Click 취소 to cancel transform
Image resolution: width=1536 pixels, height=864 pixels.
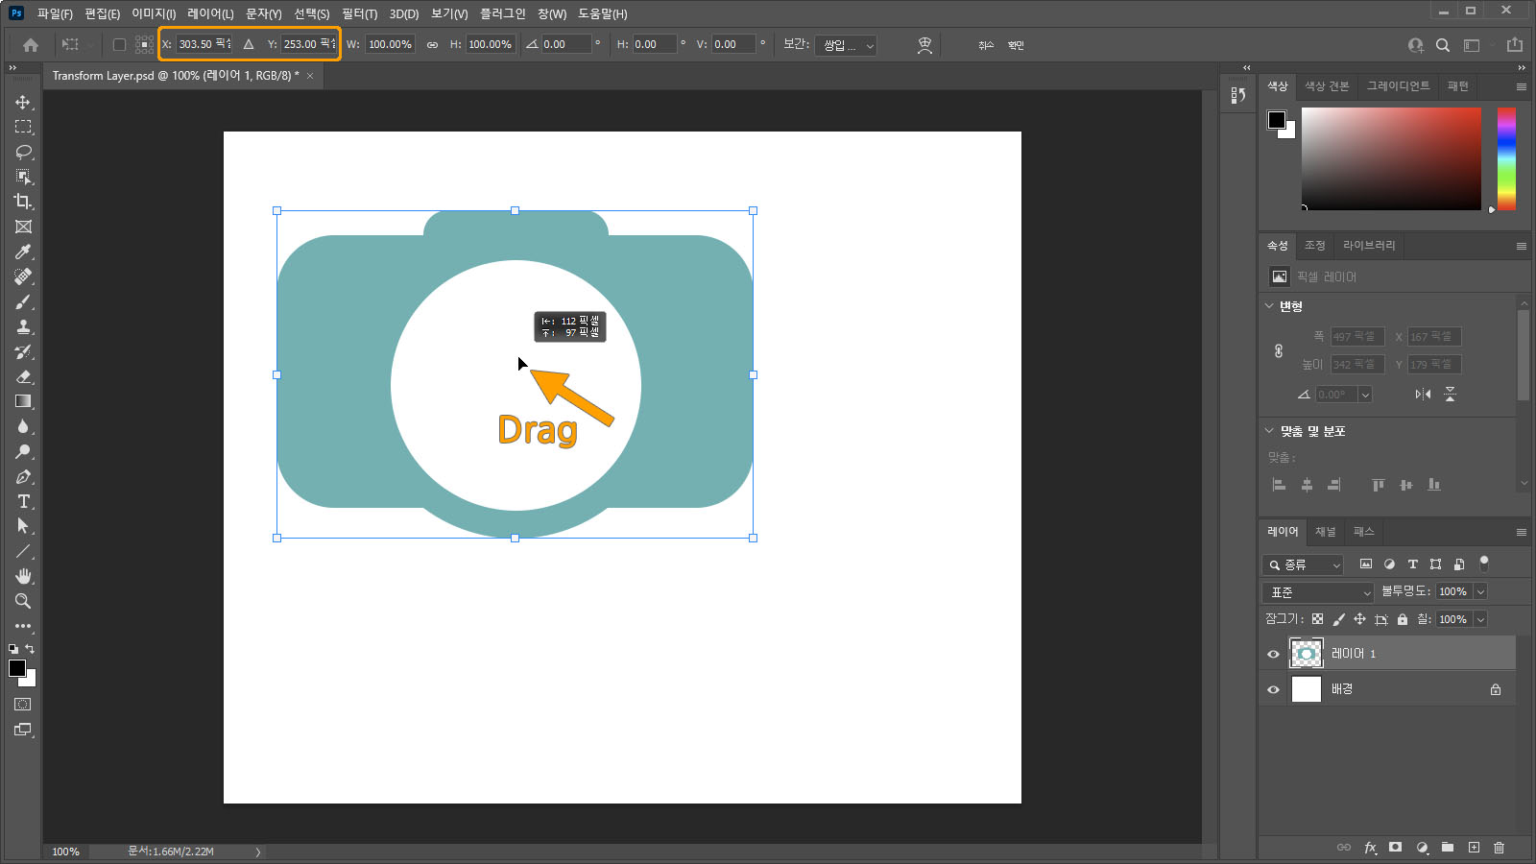[x=986, y=45]
